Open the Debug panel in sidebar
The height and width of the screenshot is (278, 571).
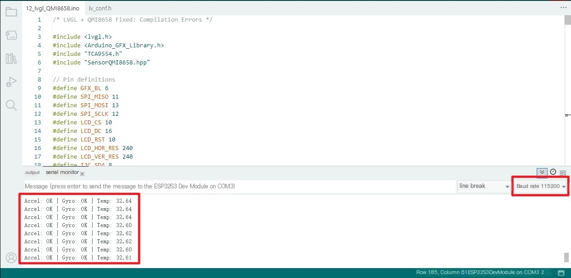coord(11,82)
